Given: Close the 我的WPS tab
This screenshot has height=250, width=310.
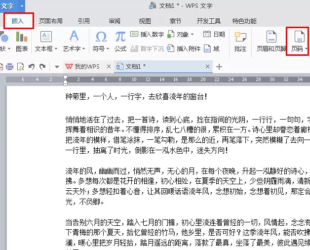Looking at the screenshot, I should 109,67.
